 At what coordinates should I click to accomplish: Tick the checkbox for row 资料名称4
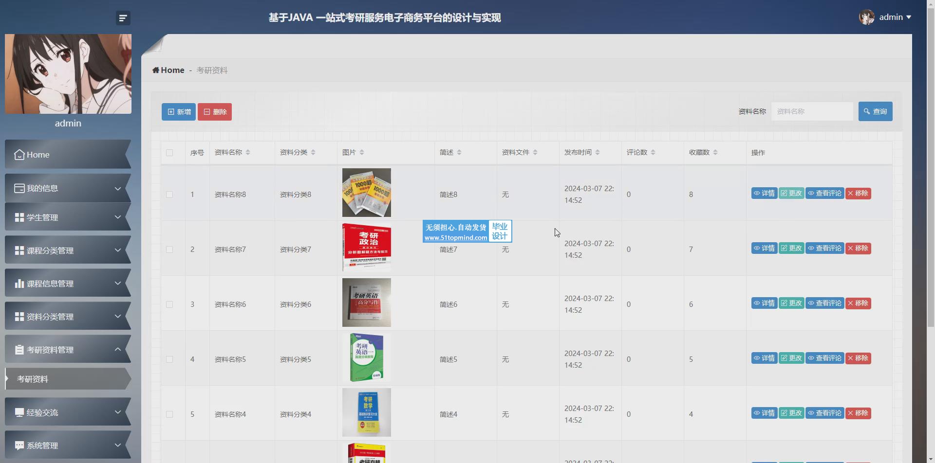tap(169, 414)
